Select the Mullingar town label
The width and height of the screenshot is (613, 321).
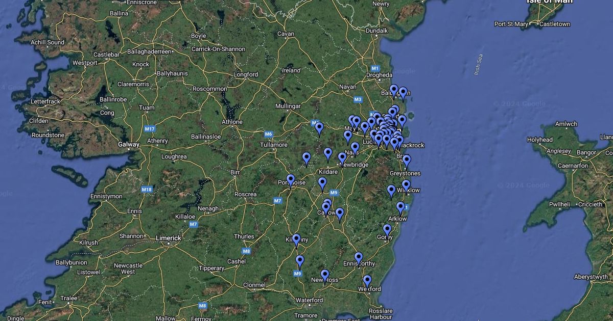click(288, 106)
